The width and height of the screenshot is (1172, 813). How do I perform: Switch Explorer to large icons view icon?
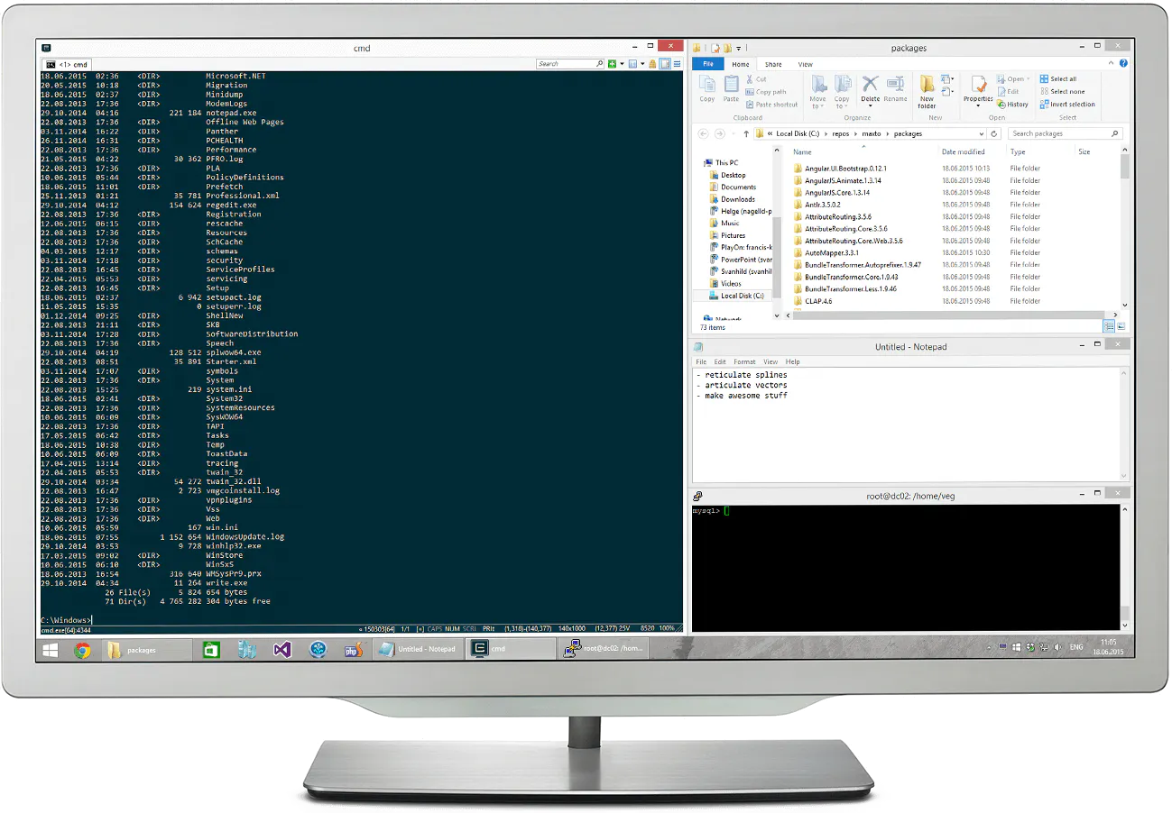tap(1121, 327)
